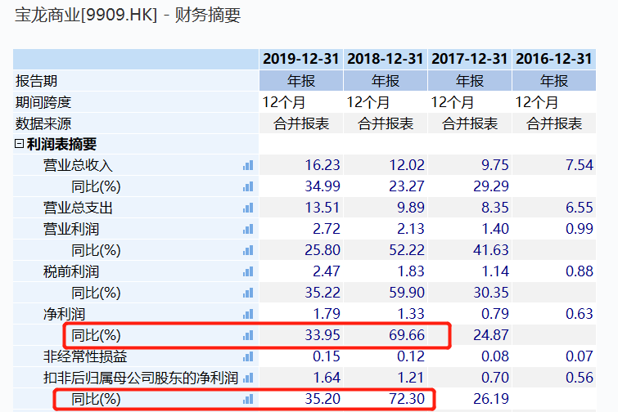
Task: Click 年报 under 2018-12-31
Action: click(x=386, y=81)
